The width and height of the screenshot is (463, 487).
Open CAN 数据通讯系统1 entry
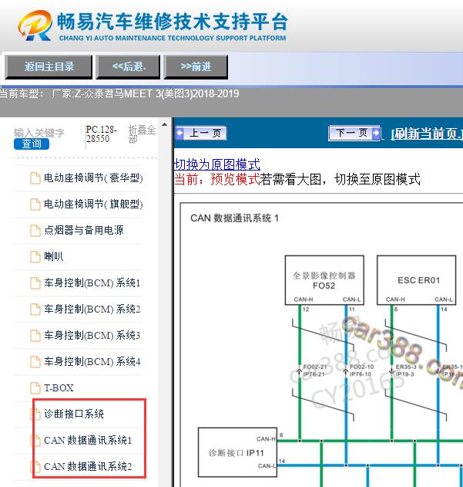tap(88, 440)
